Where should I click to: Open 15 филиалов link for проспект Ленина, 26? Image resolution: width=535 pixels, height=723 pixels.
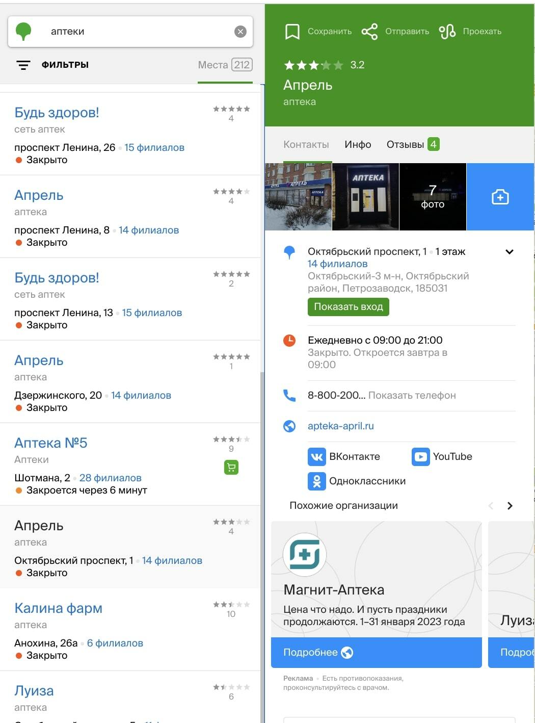point(154,147)
